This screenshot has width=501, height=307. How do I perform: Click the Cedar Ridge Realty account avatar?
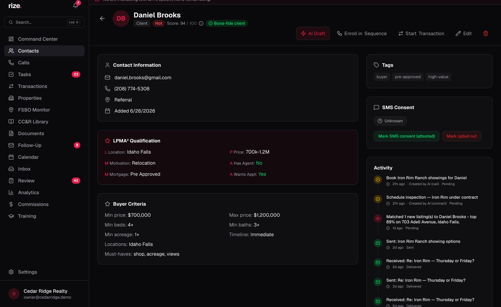pyautogui.click(x=14, y=294)
